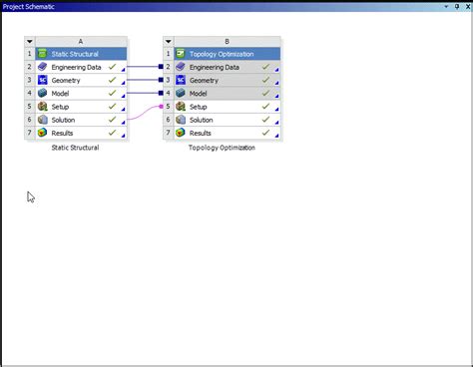Click the green checkmark status of A6 Solution
The width and height of the screenshot is (473, 367).
pyautogui.click(x=112, y=120)
